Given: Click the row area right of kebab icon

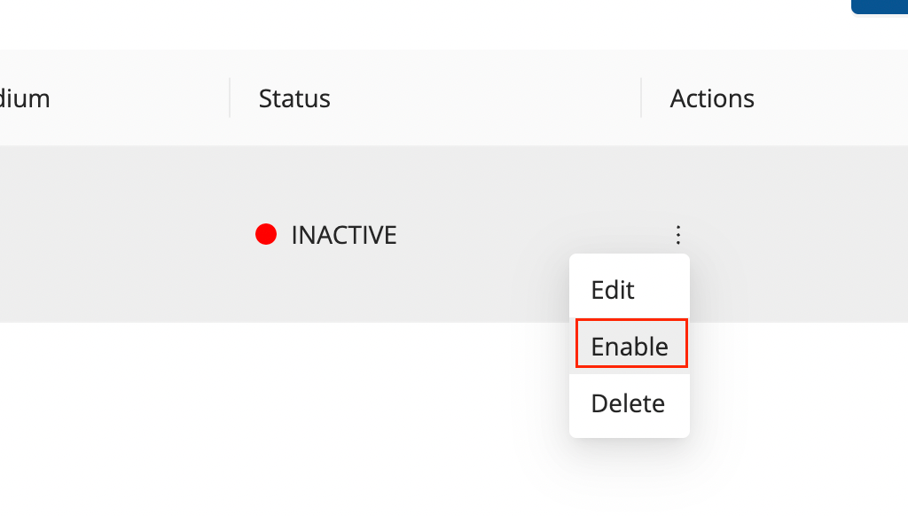Looking at the screenshot, I should tap(798, 235).
